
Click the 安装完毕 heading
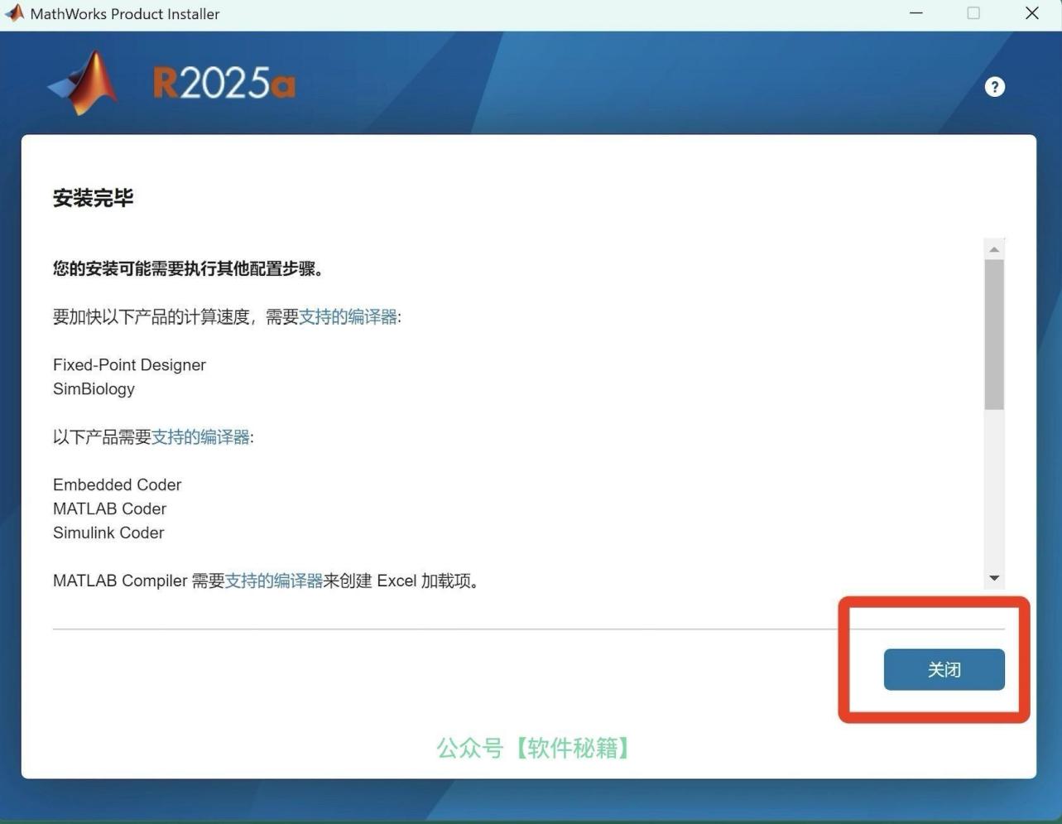coord(93,198)
